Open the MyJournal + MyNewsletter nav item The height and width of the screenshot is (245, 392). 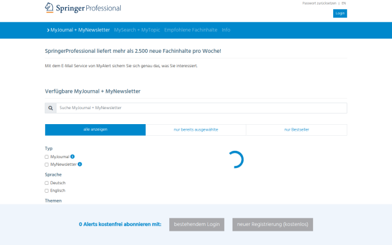click(x=78, y=30)
